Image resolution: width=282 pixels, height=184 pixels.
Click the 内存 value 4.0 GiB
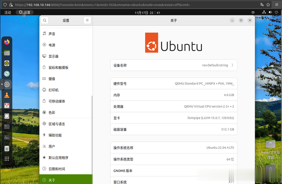coord(229,95)
